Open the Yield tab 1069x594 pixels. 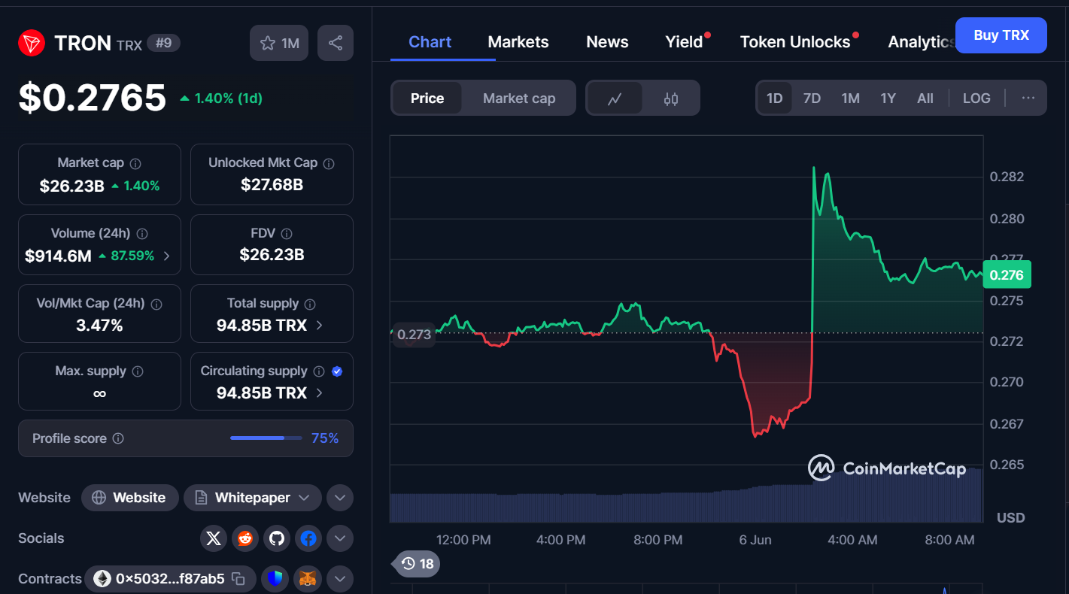click(684, 42)
